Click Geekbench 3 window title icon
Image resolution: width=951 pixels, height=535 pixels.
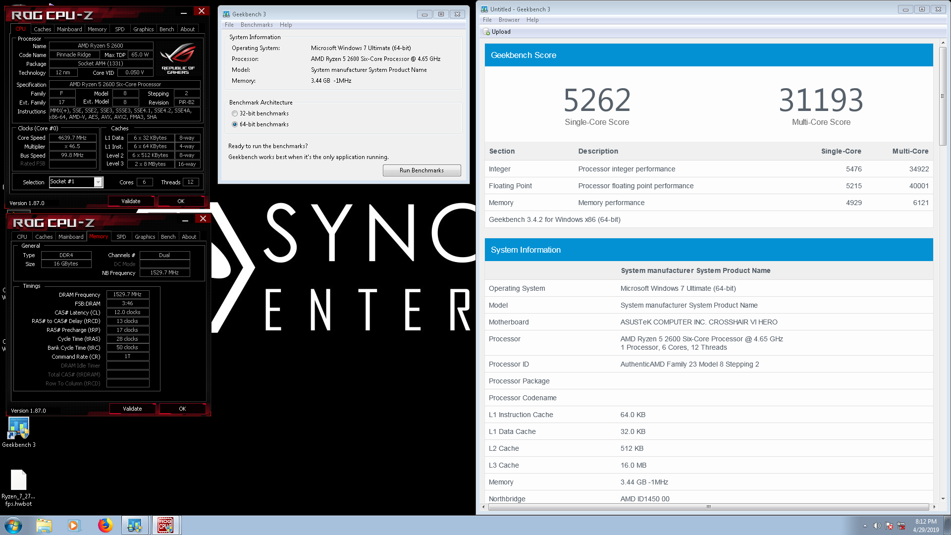tap(226, 14)
